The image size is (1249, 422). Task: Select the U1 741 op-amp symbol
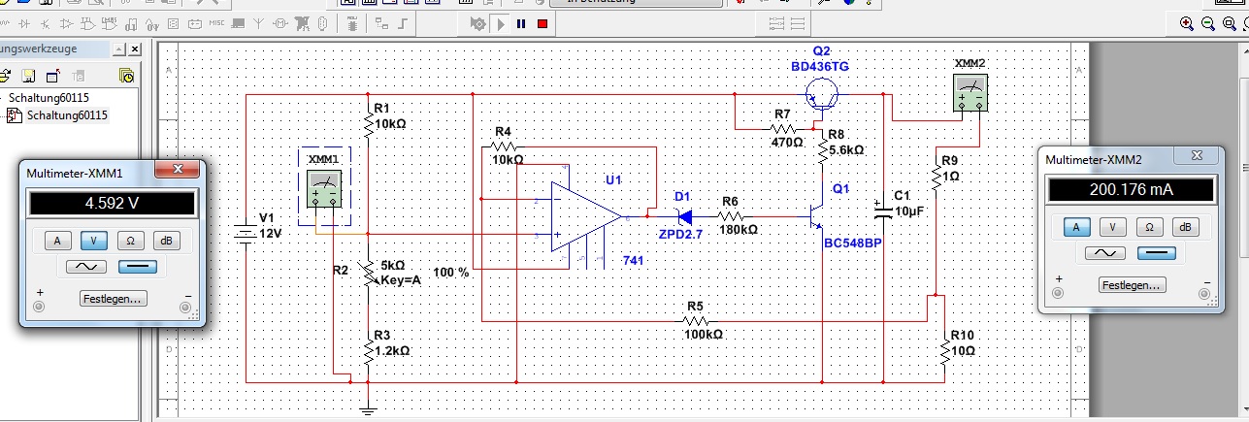(x=585, y=215)
